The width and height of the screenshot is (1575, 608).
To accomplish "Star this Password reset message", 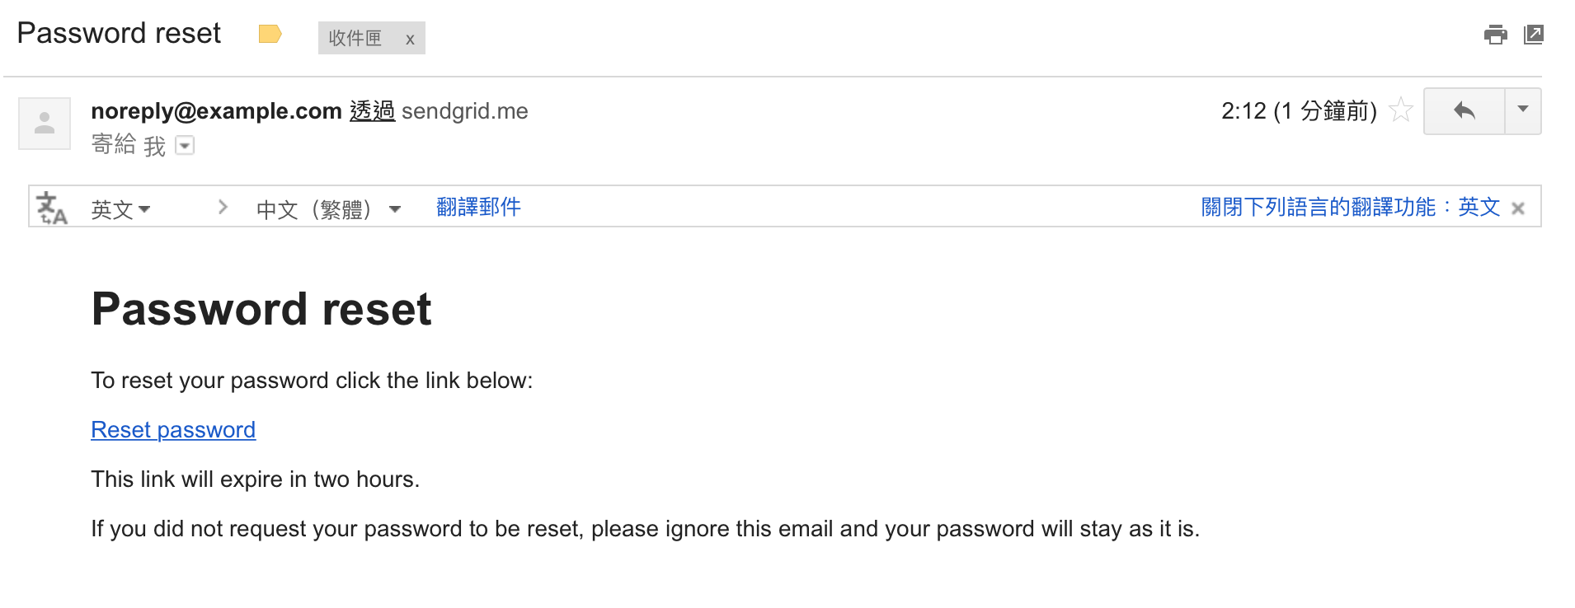I will (x=1401, y=110).
